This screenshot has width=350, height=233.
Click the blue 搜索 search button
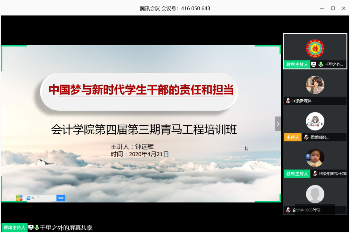click(61, 198)
